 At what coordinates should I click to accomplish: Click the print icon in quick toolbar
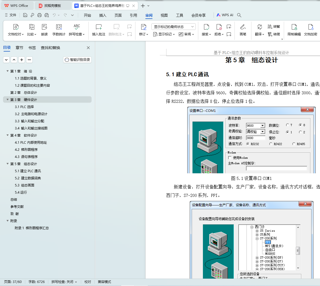point(39,15)
